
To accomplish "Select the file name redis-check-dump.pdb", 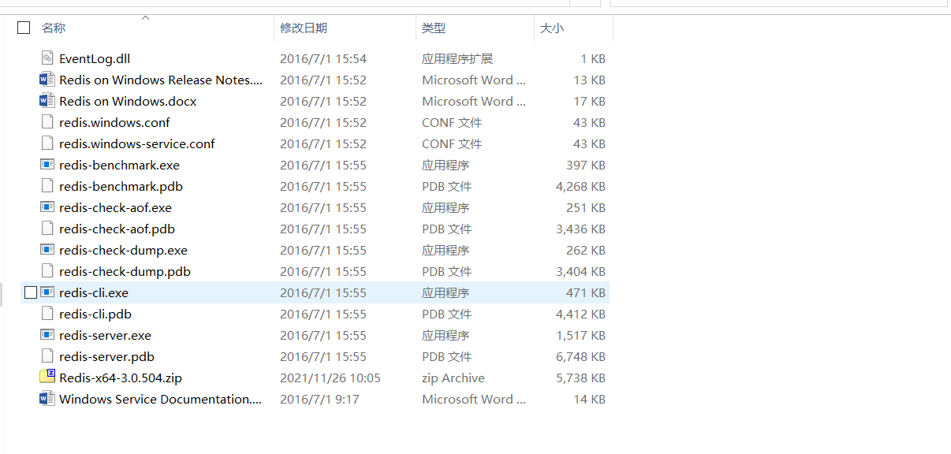I will click(x=125, y=271).
